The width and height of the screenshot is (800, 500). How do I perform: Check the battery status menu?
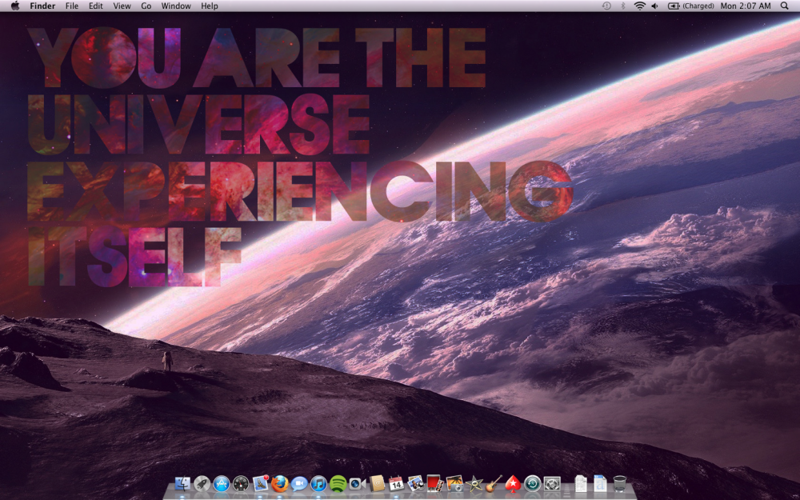[676, 6]
